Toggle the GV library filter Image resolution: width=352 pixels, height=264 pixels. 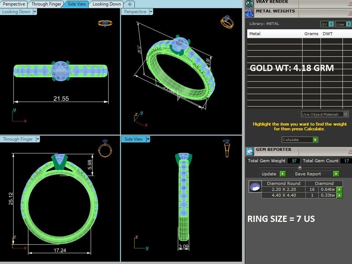tap(327, 24)
